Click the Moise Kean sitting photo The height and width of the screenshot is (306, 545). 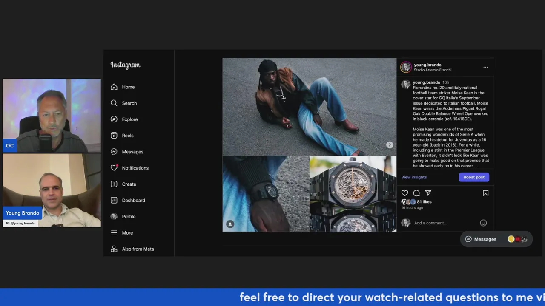coord(309,107)
